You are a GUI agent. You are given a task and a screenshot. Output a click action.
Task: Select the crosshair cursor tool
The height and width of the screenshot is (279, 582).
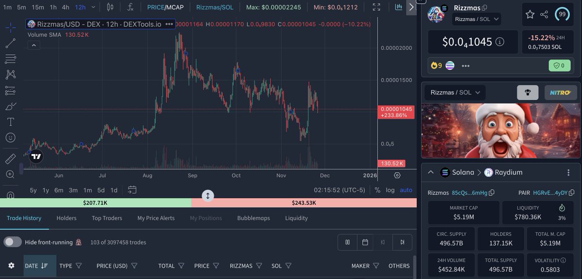[x=10, y=28]
